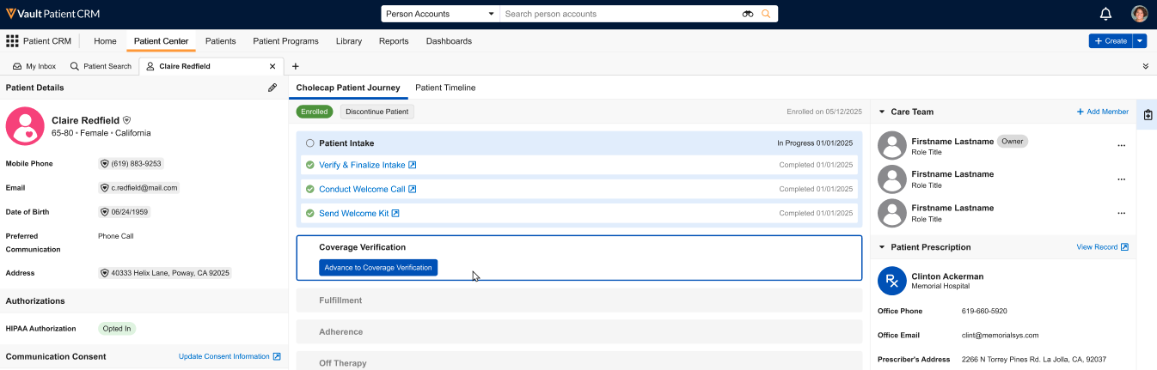This screenshot has height=370, width=1157.
Task: Edit patient details with pencil icon
Action: pos(272,88)
